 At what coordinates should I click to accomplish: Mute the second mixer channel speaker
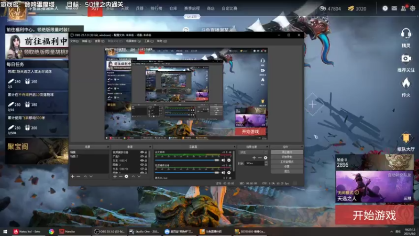coord(223,173)
